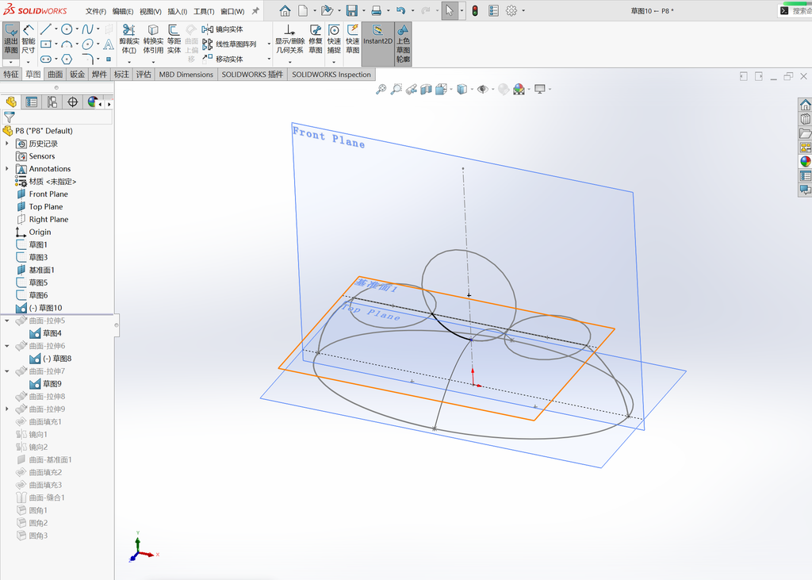Select the Smart Dimension (智能尺寸) tool
The height and width of the screenshot is (580, 812).
point(29,40)
